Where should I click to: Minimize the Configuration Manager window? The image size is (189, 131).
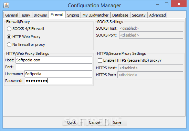pyautogui.click(x=157, y=5)
